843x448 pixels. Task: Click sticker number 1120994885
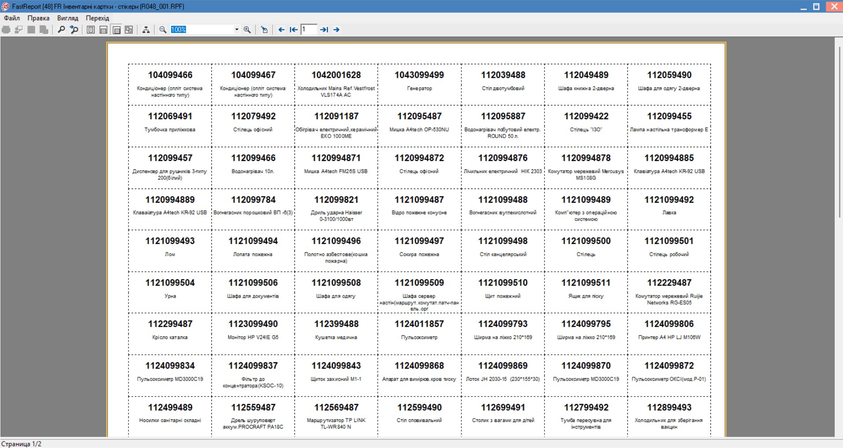coord(669,158)
